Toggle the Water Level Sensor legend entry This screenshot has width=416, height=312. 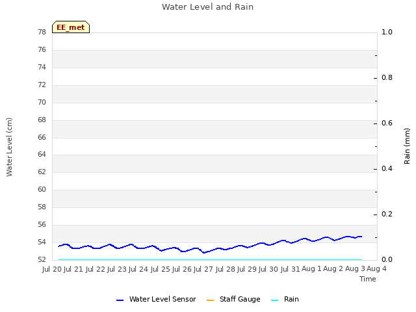click(x=156, y=299)
